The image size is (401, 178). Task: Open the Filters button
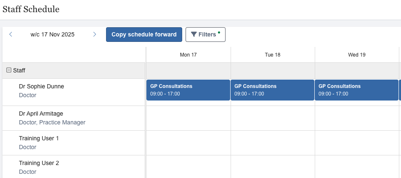[x=205, y=34]
